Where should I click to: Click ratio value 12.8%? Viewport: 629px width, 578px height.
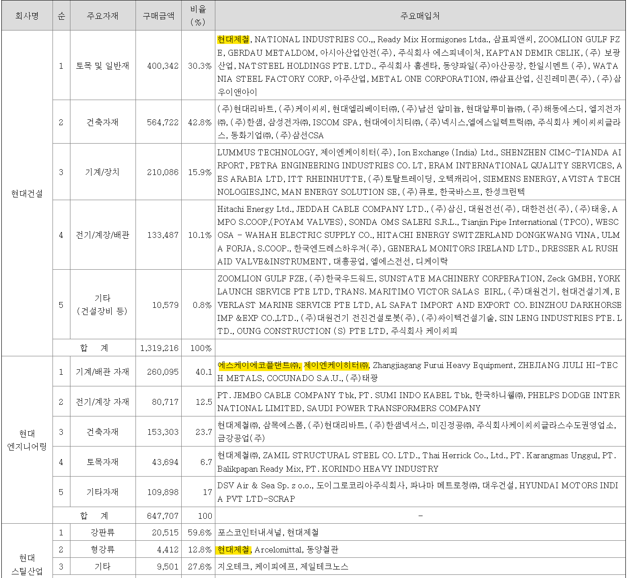point(200,549)
